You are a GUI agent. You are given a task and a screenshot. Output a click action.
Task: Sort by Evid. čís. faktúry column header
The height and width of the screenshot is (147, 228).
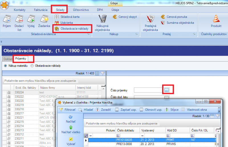(x=26, y=88)
